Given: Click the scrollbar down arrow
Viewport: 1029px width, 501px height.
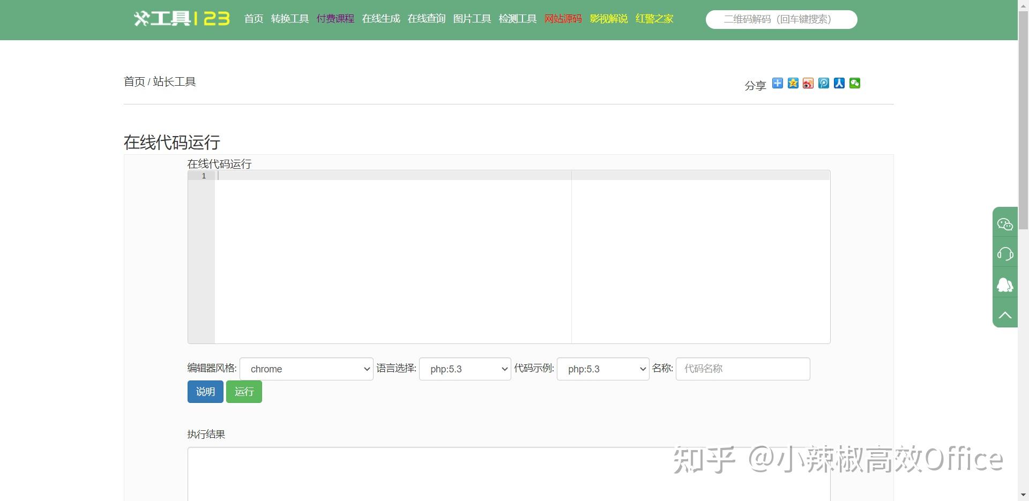Looking at the screenshot, I should [1023, 496].
